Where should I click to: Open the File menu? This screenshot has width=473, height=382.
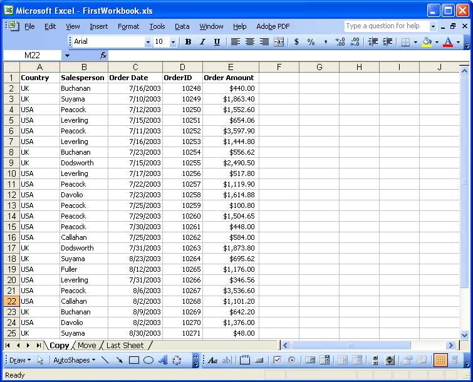pyautogui.click(x=29, y=26)
